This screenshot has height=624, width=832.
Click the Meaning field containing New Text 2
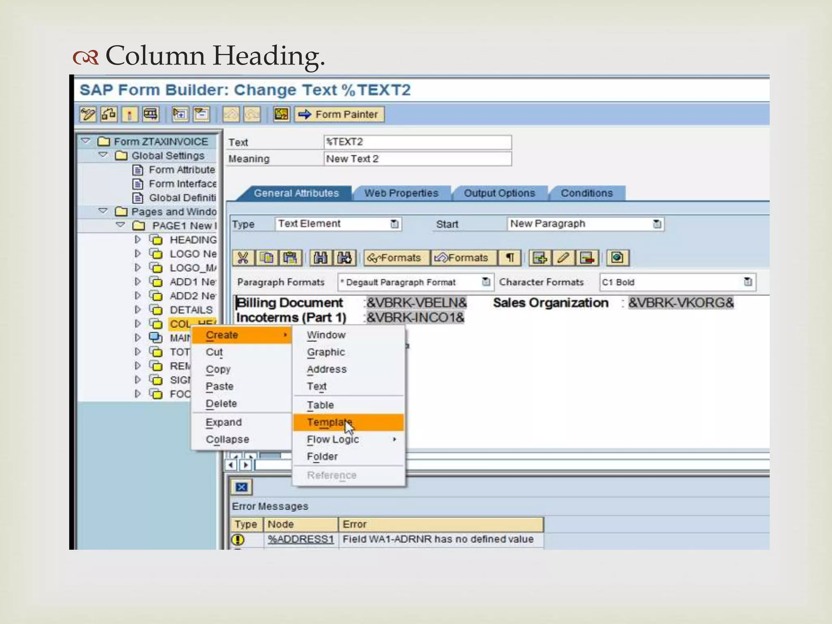pos(417,159)
